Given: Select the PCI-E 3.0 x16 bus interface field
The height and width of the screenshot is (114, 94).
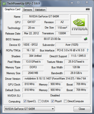Looking at the screenshot, I should 71,50.
